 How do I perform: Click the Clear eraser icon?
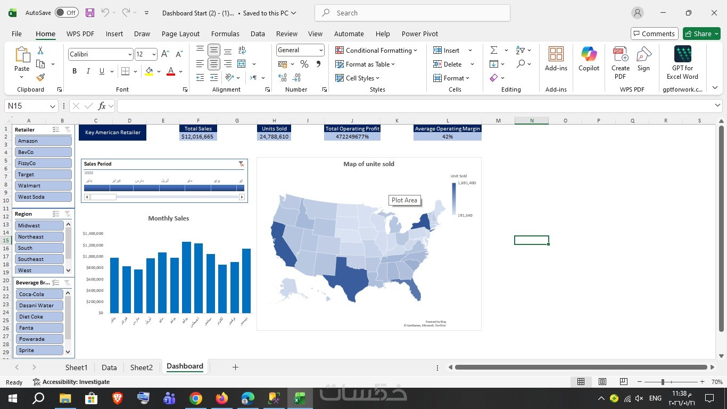(494, 78)
